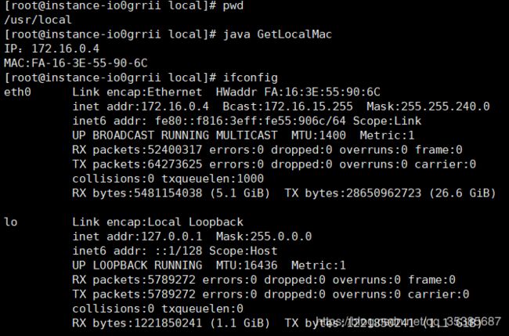Click the txqueuelen:1000 value
509x336 pixels.
click(213, 179)
